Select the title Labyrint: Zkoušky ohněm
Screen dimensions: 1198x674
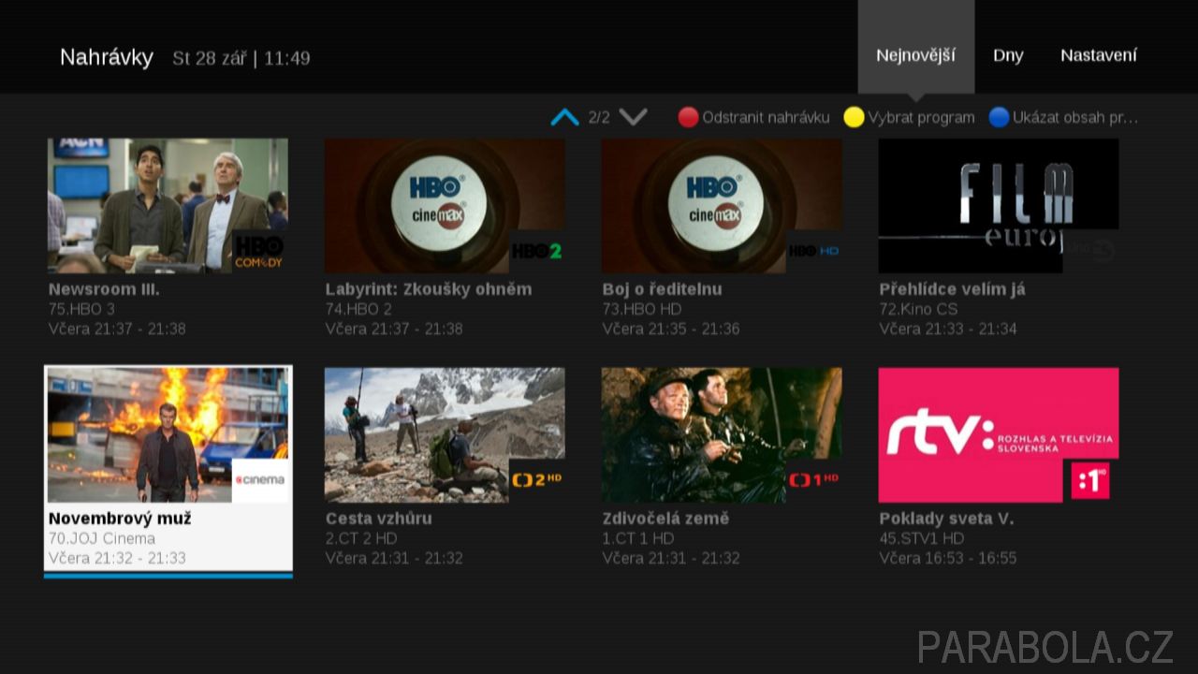[429, 289]
